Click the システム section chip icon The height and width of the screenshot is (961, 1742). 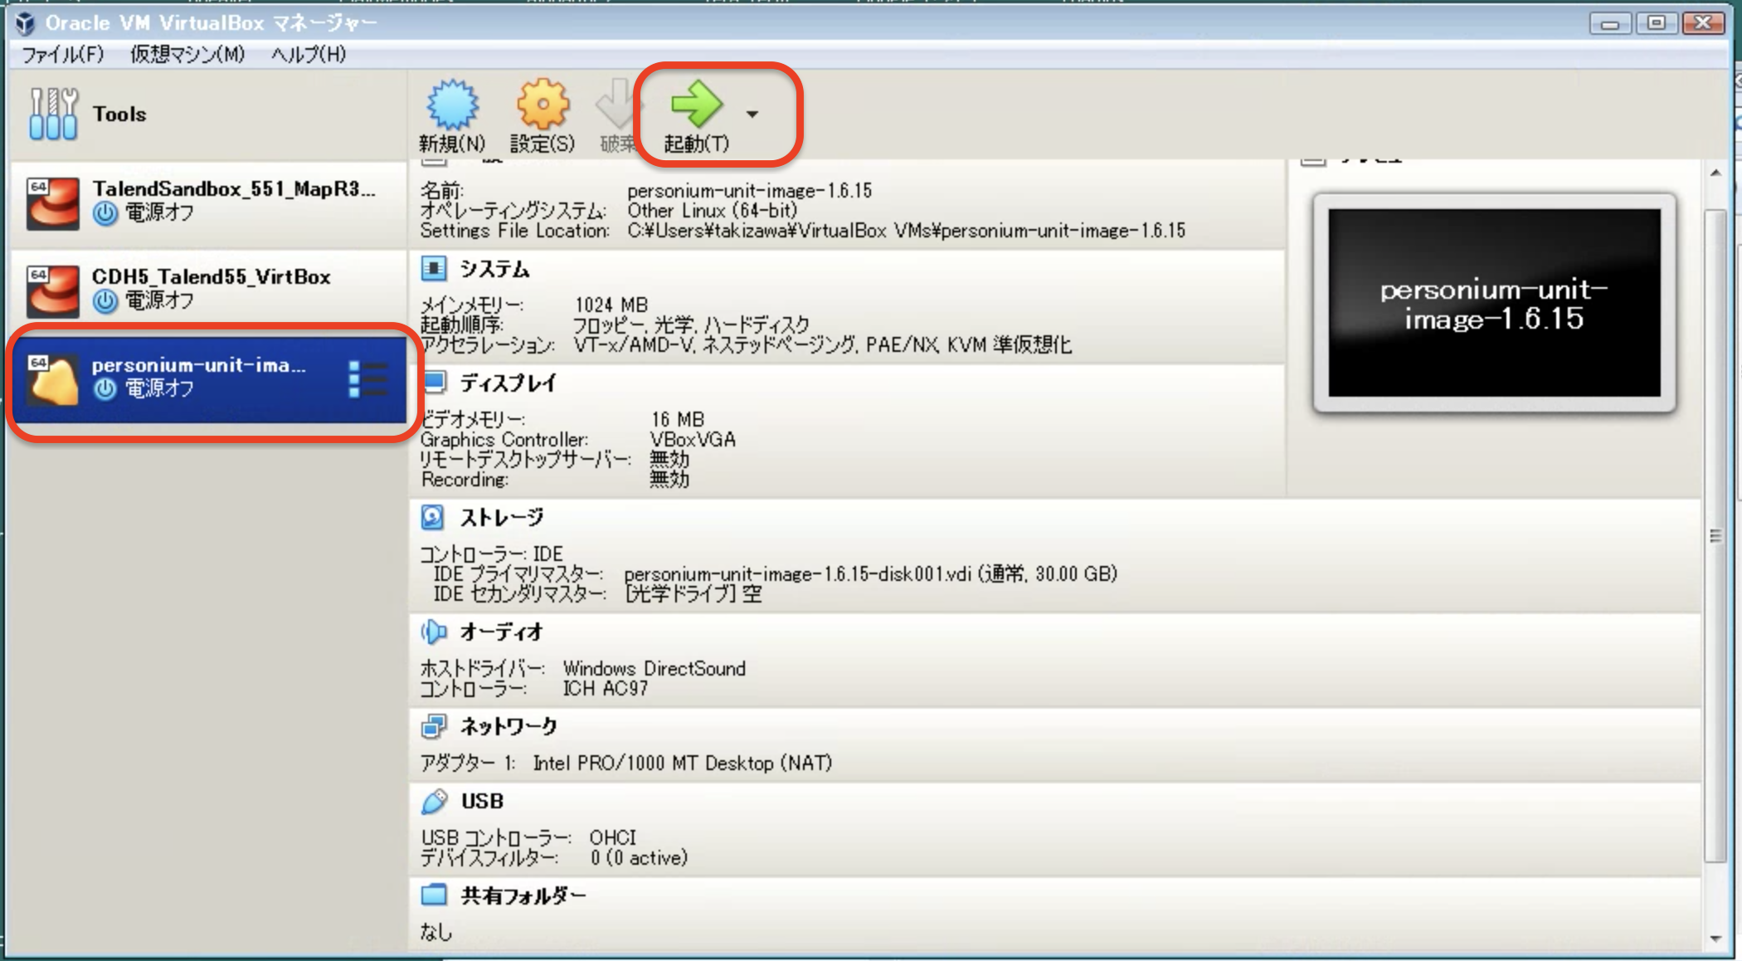pos(433,268)
